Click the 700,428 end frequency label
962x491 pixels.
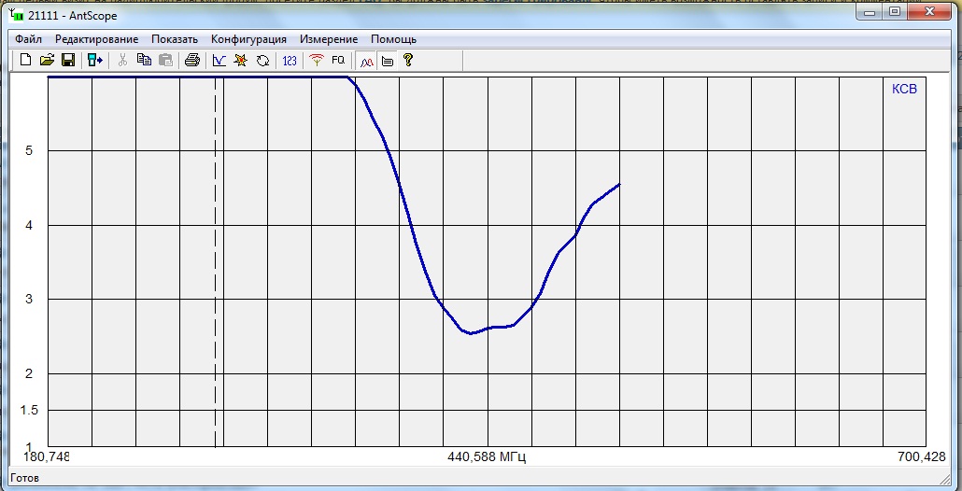(922, 456)
